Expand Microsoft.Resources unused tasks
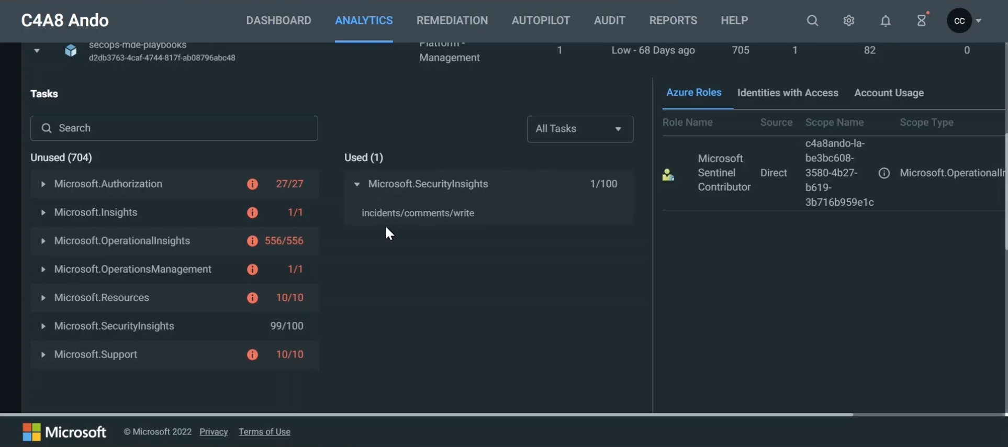 pos(43,298)
